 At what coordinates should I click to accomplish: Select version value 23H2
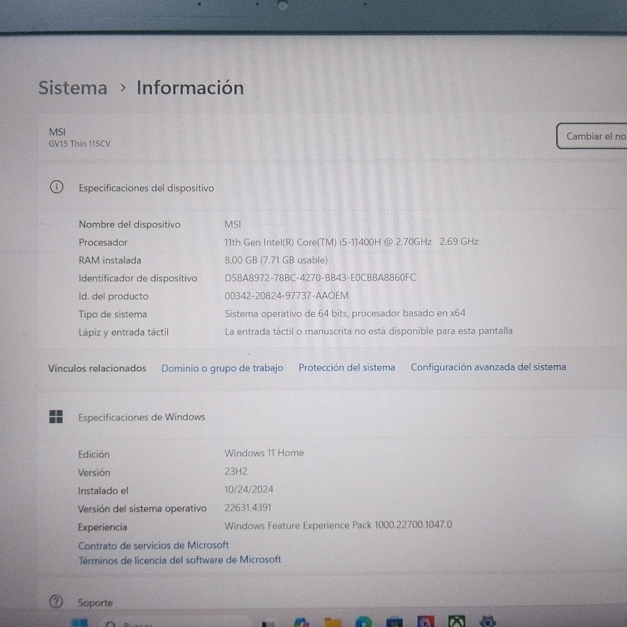coord(236,471)
